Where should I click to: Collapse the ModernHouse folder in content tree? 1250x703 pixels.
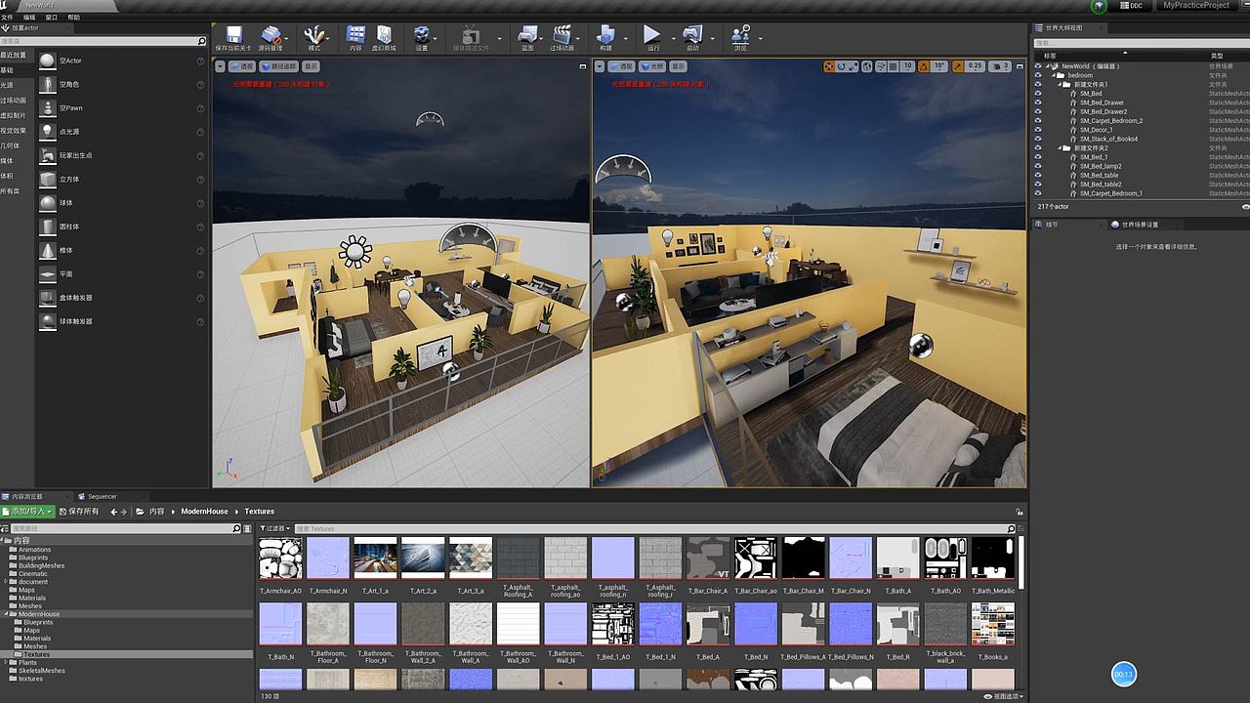coord(6,614)
